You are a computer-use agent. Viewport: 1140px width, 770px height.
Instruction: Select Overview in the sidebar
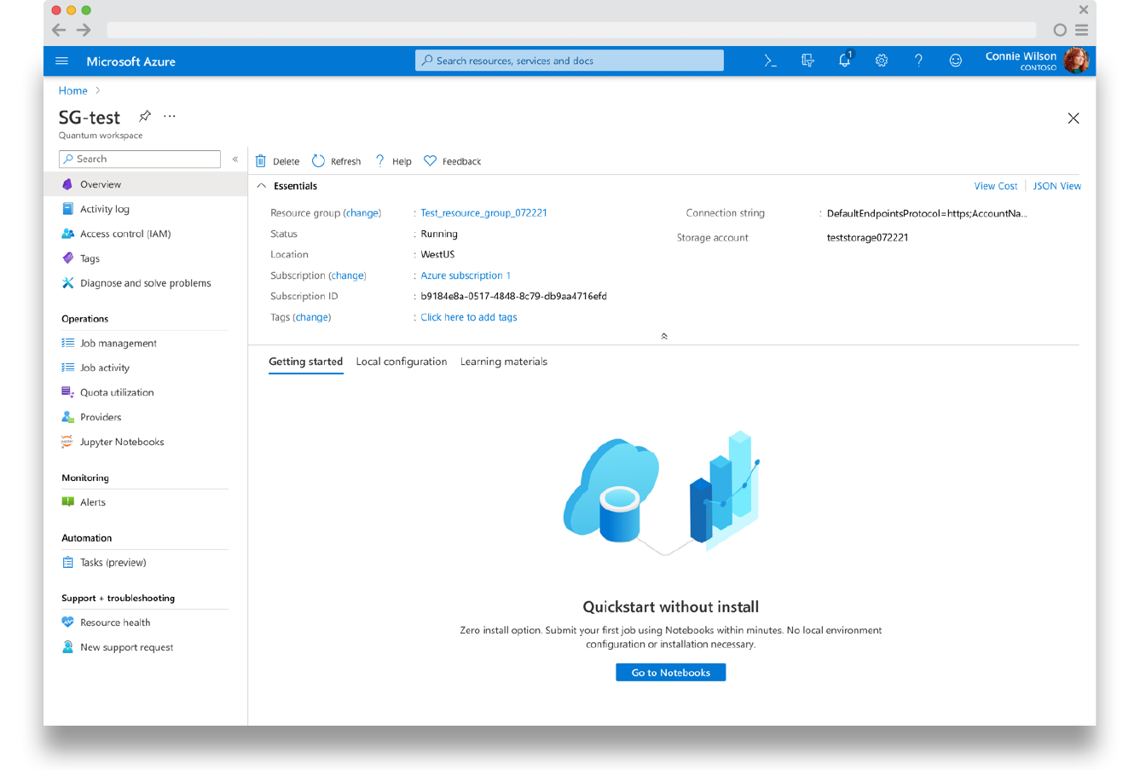coord(146,184)
